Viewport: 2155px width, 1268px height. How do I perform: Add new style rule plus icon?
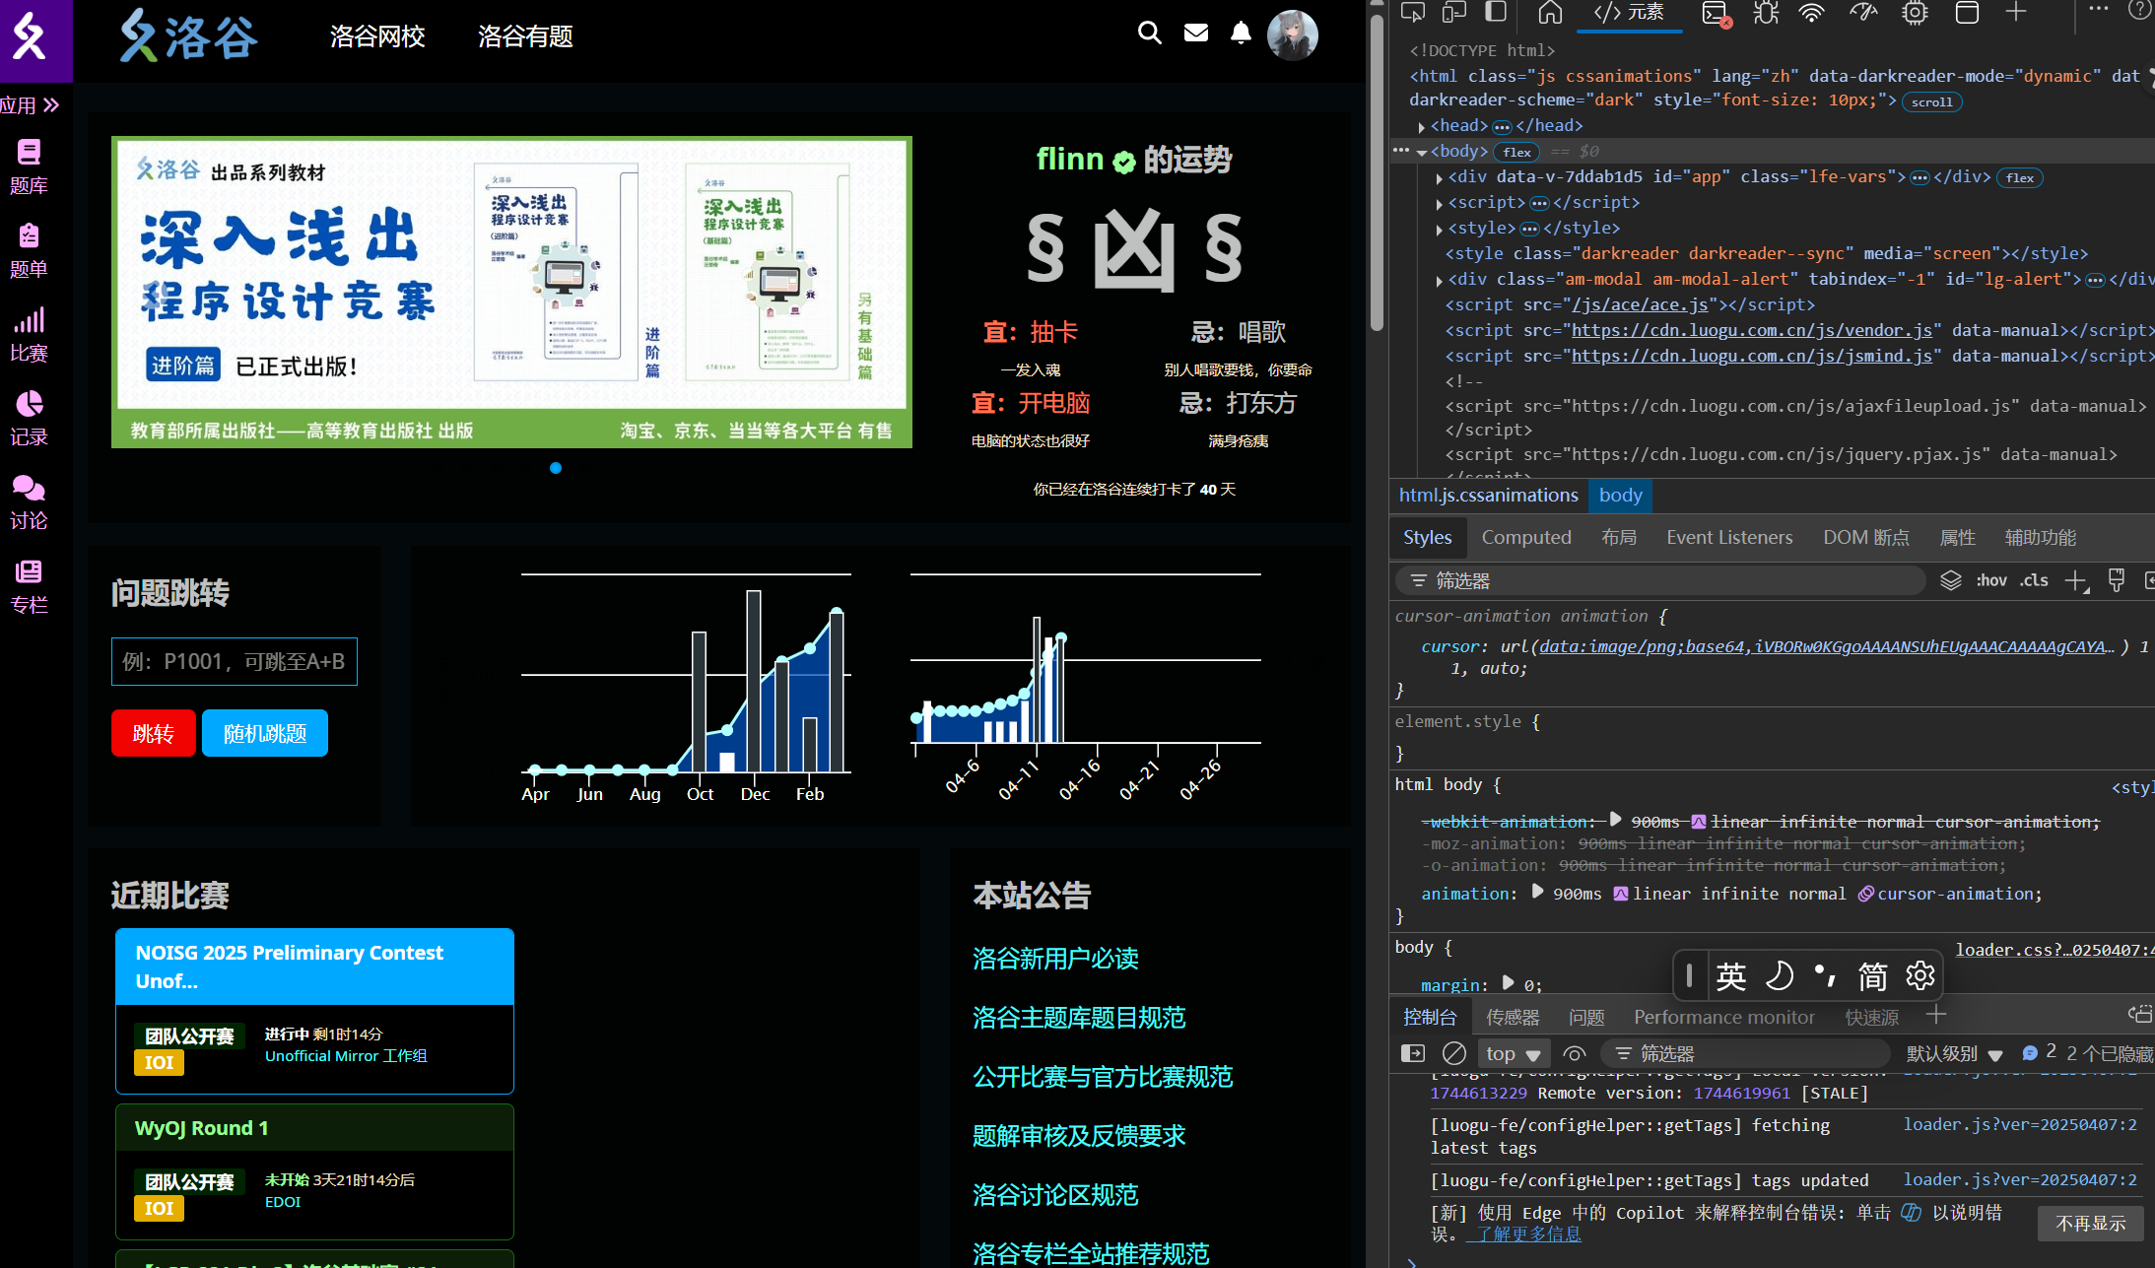[2076, 580]
